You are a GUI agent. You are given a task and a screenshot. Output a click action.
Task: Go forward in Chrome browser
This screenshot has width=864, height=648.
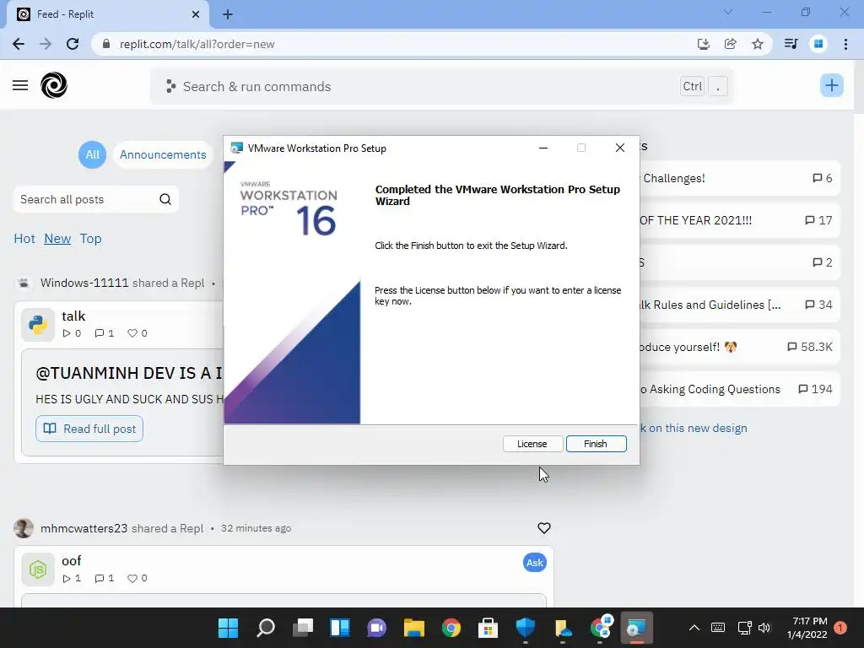(x=46, y=44)
